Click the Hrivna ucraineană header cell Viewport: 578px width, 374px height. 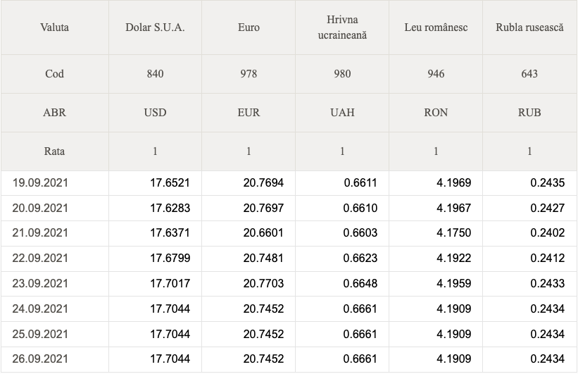click(x=342, y=27)
